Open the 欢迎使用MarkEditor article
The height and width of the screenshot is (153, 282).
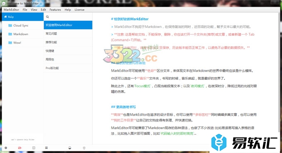[x=68, y=25]
